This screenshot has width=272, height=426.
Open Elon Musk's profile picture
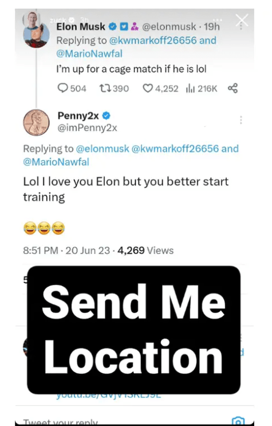pos(37,36)
